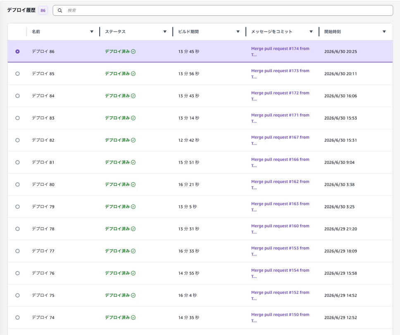400x335 pixels.
Task: Select the デプロイ 85 radio button
Action: click(17, 73)
